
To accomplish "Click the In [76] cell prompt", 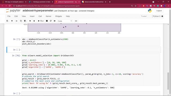I will click(16, 56).
